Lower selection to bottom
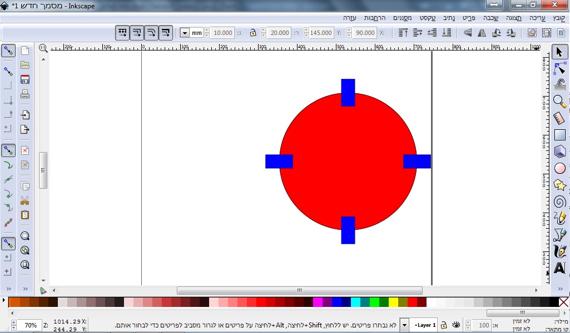 tap(447, 33)
